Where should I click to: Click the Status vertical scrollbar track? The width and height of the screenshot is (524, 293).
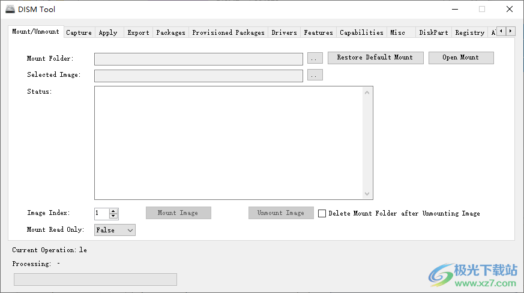click(x=367, y=143)
